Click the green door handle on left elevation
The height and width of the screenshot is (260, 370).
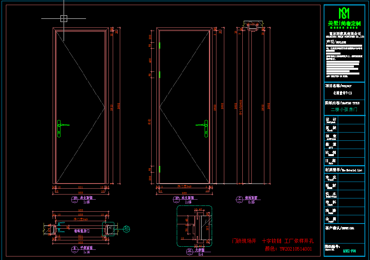tap(60, 125)
